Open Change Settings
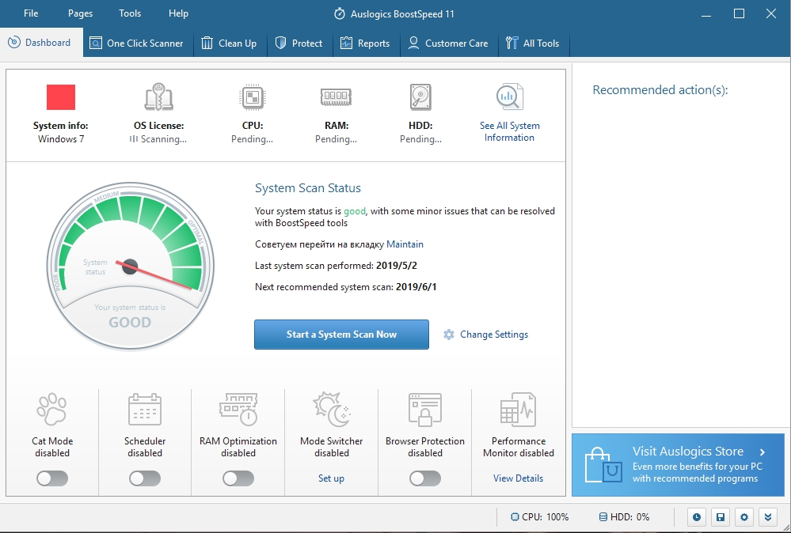The width and height of the screenshot is (791, 533). (494, 335)
